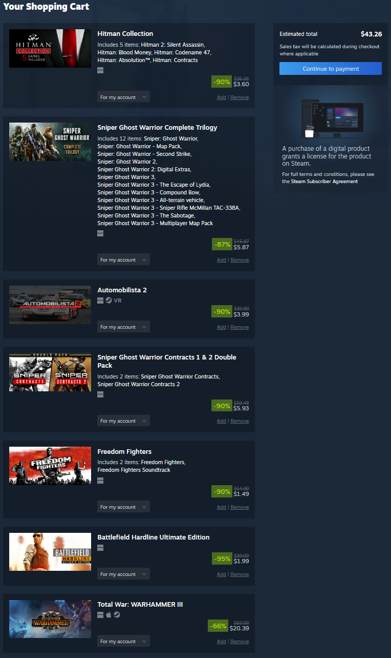Open the "For my account" dropdown for Hitman Collection
The height and width of the screenshot is (658, 391).
[123, 97]
